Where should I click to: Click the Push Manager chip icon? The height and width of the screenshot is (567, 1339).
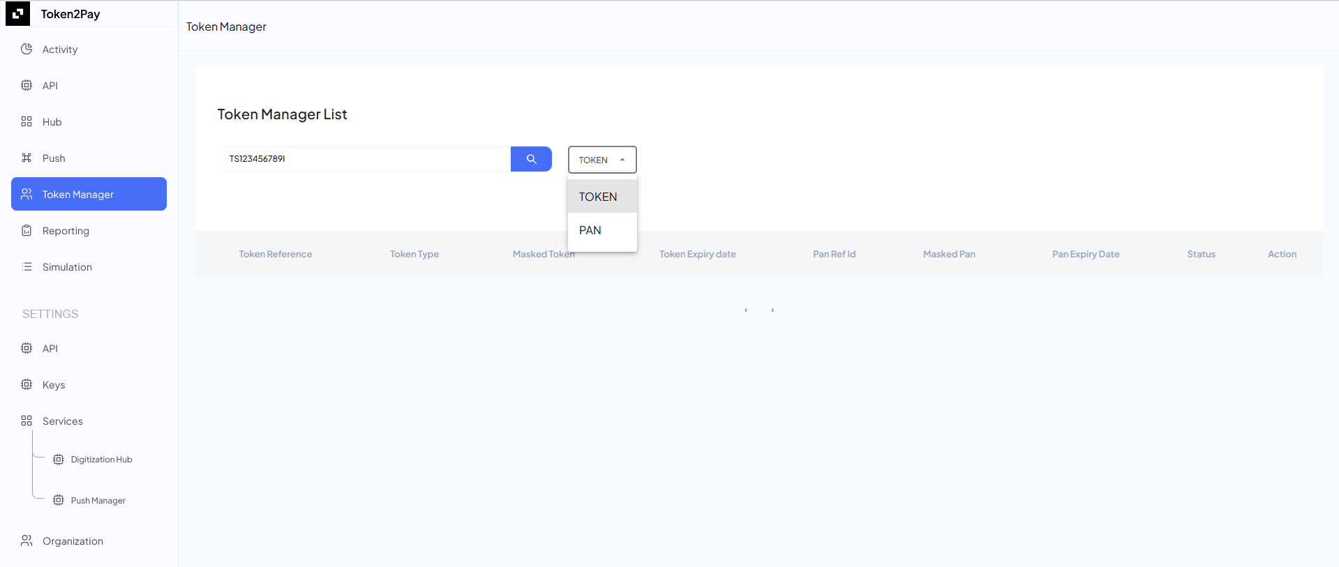(59, 500)
